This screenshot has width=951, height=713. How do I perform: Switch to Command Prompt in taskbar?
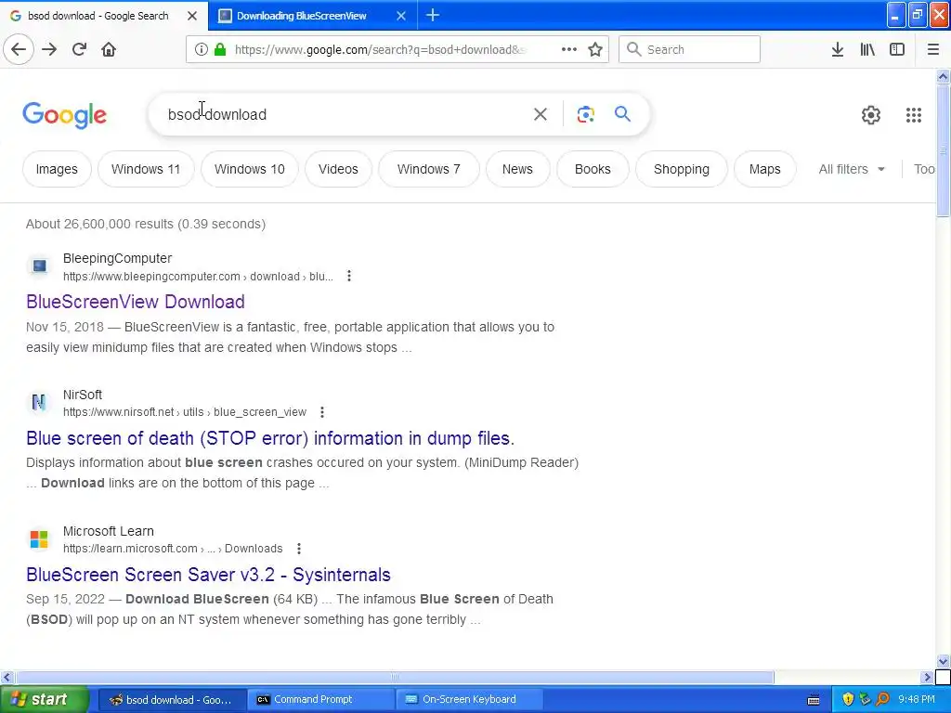320,699
